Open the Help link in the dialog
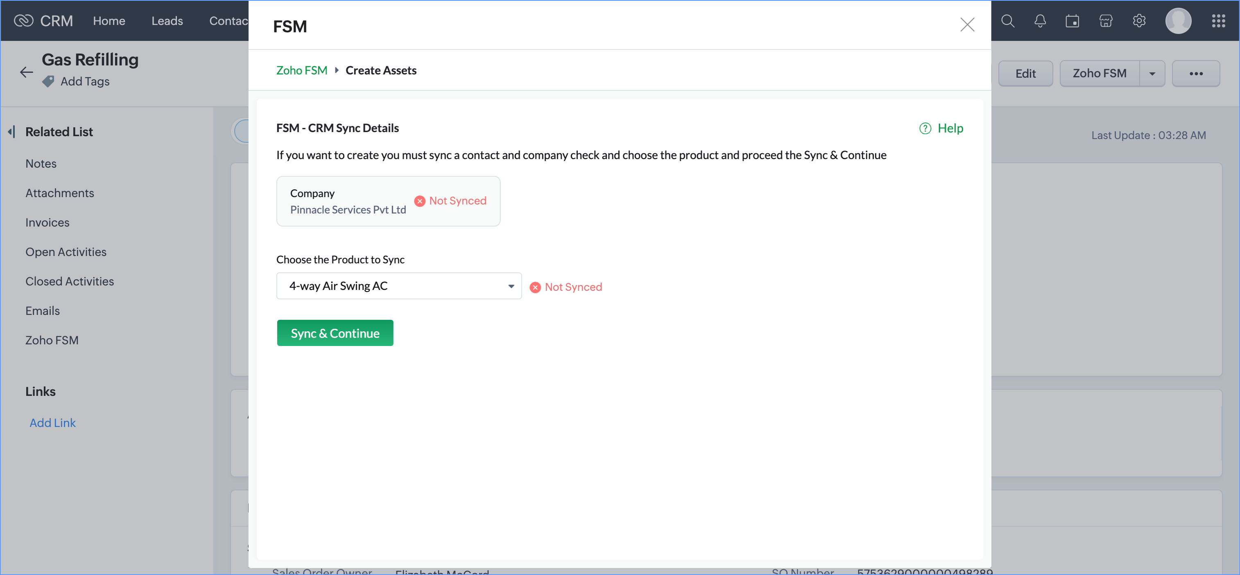Image resolution: width=1240 pixels, height=575 pixels. click(941, 128)
